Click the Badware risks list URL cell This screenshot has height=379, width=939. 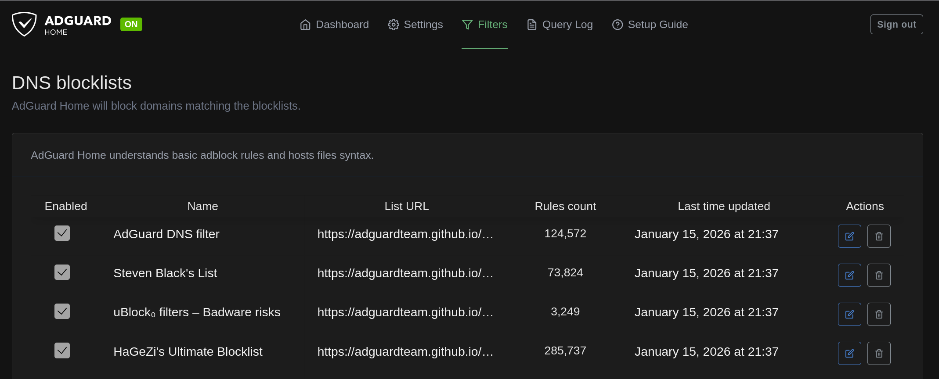pyautogui.click(x=405, y=312)
